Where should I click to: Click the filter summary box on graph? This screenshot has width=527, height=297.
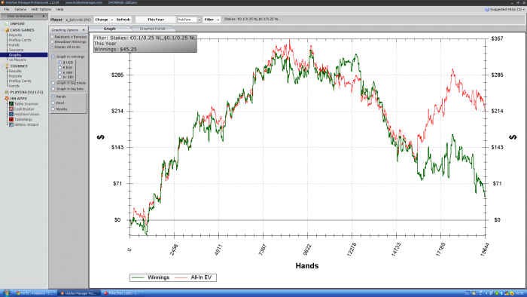coord(145,44)
